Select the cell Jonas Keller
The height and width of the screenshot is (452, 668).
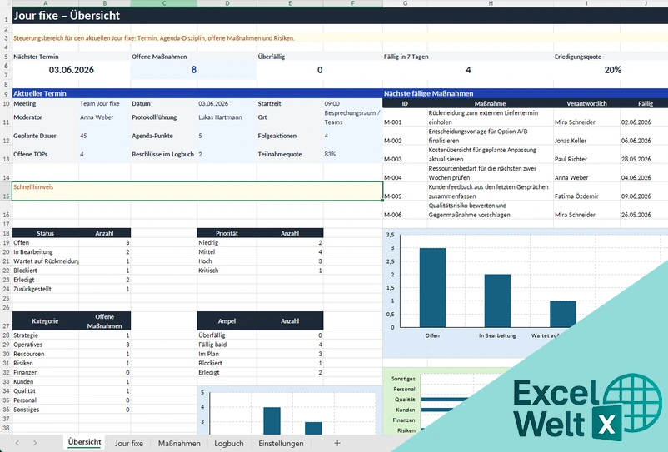point(586,136)
